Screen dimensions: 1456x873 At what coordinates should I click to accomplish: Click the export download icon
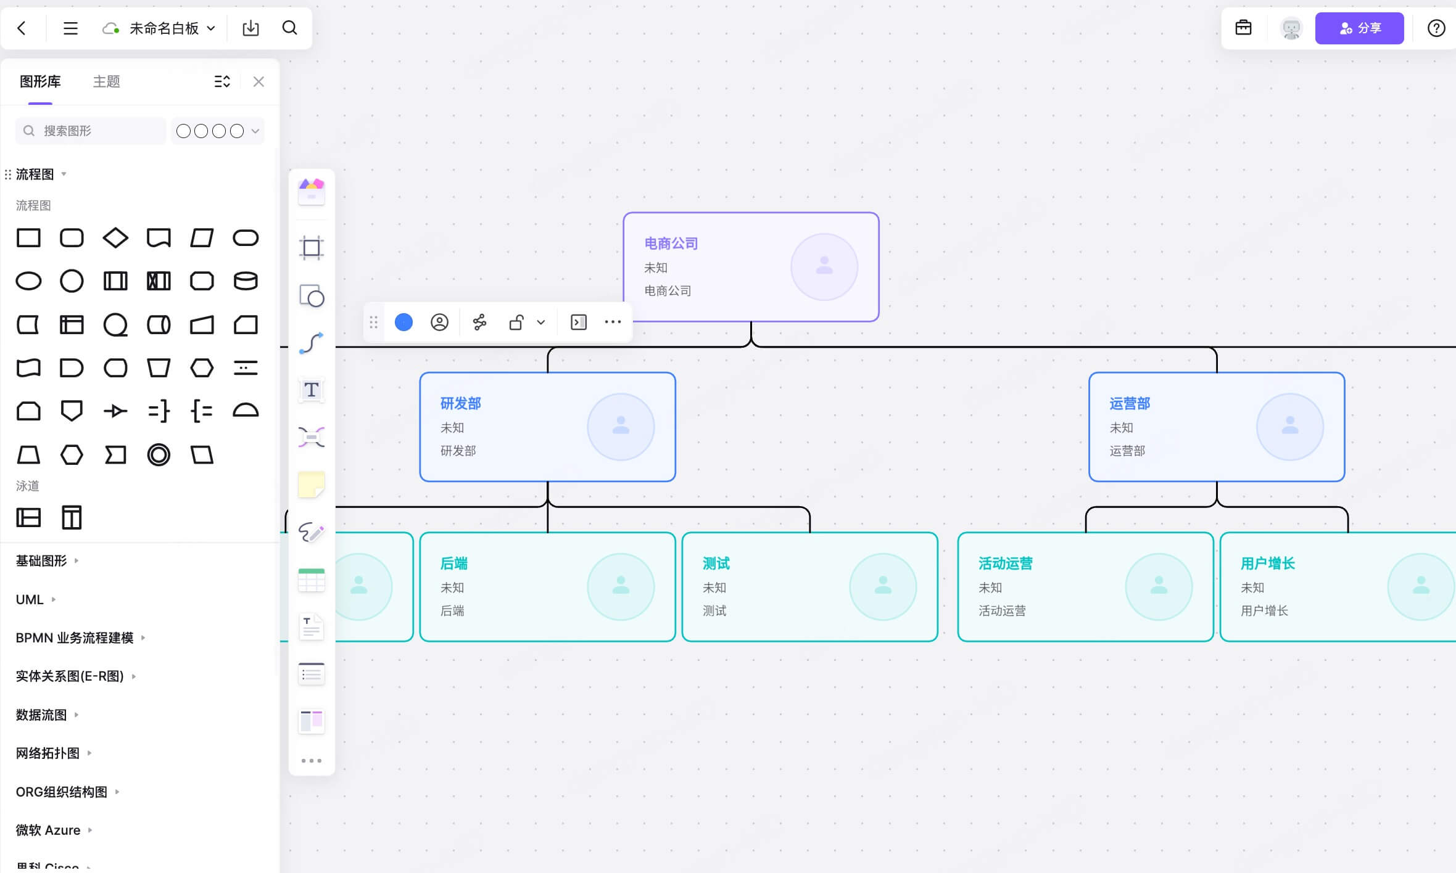250,28
